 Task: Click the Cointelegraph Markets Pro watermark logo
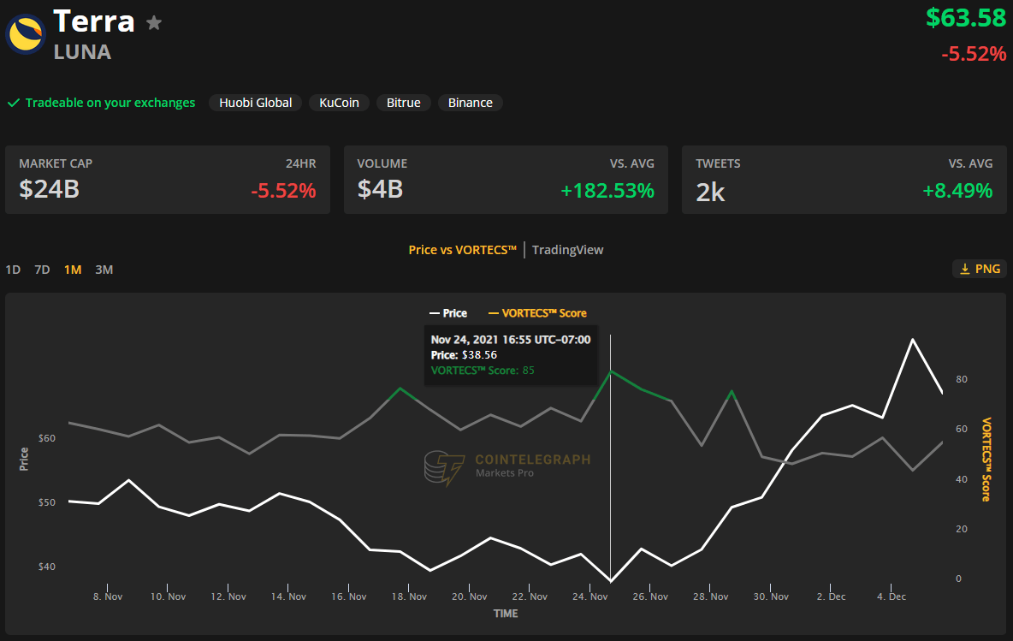(445, 468)
